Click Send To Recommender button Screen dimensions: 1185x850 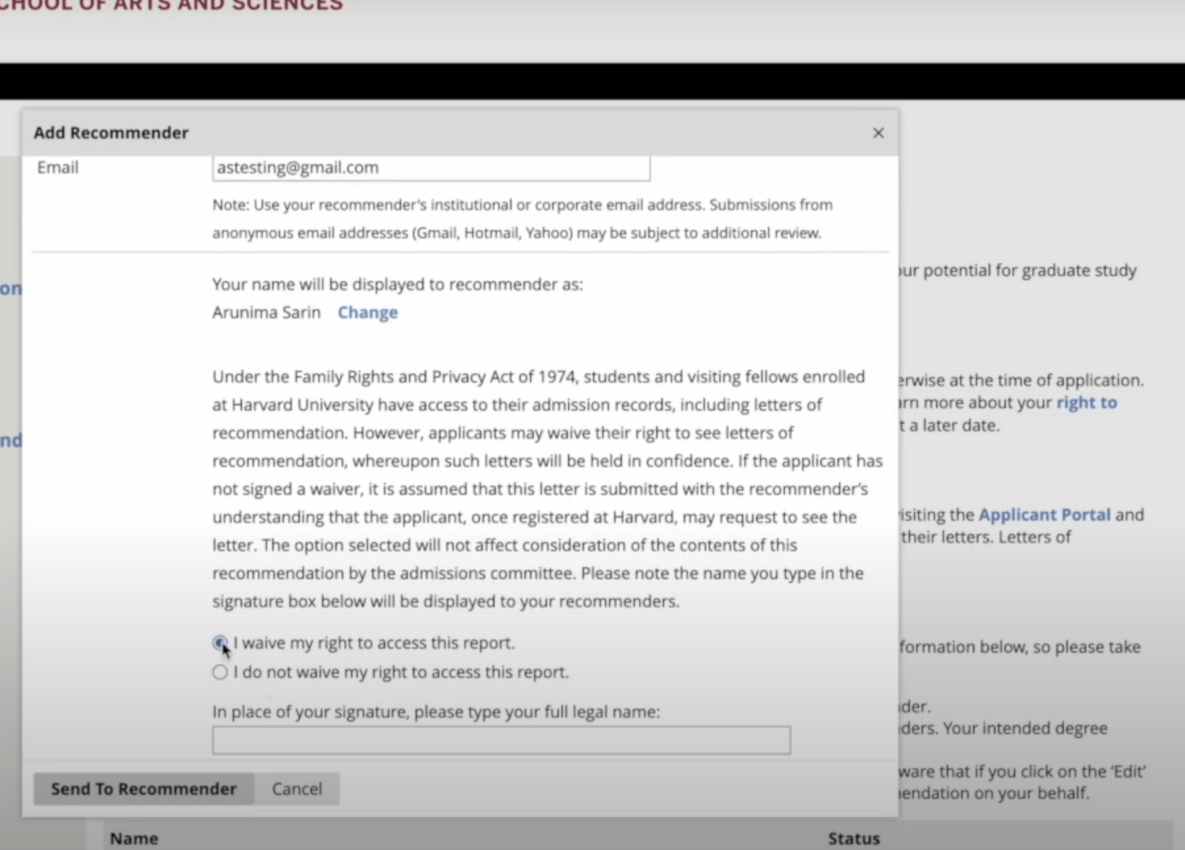click(x=143, y=788)
